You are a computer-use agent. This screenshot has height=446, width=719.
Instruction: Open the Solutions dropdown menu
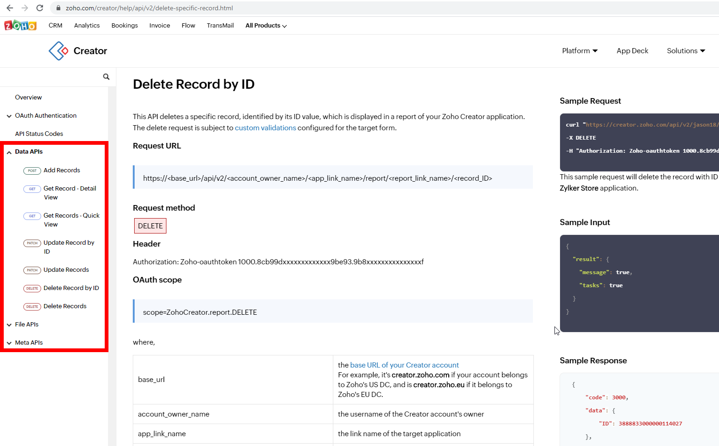pyautogui.click(x=686, y=51)
